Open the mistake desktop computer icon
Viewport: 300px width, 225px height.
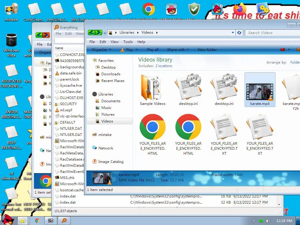point(11,12)
